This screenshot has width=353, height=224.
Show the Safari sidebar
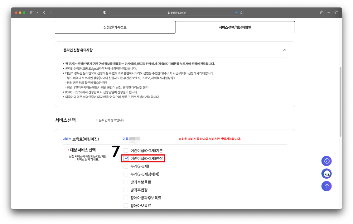click(x=32, y=13)
